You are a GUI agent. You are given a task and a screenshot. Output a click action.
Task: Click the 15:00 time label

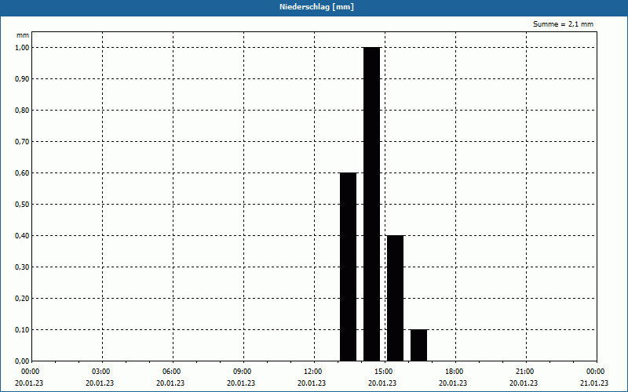point(384,372)
